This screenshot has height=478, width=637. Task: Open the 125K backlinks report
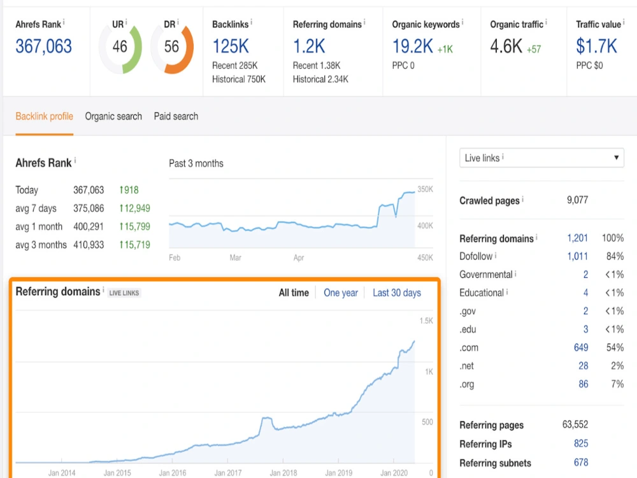tap(231, 46)
